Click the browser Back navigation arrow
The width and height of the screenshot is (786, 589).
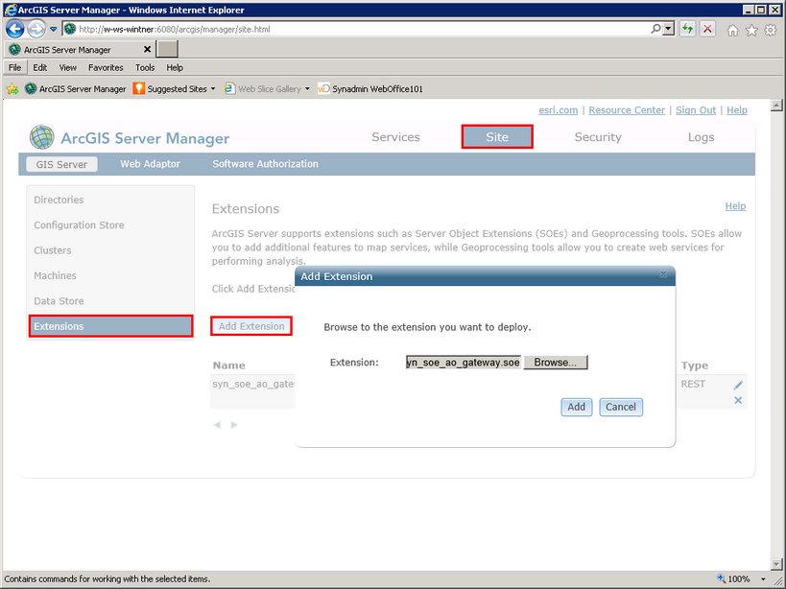(x=13, y=28)
